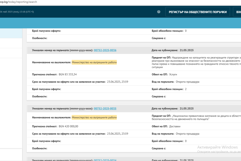The width and height of the screenshot is (241, 161).
Task: Open the help question mark icon
Action: tap(159, 12)
